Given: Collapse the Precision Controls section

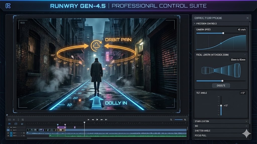Looking at the screenshot, I should click(194, 24).
